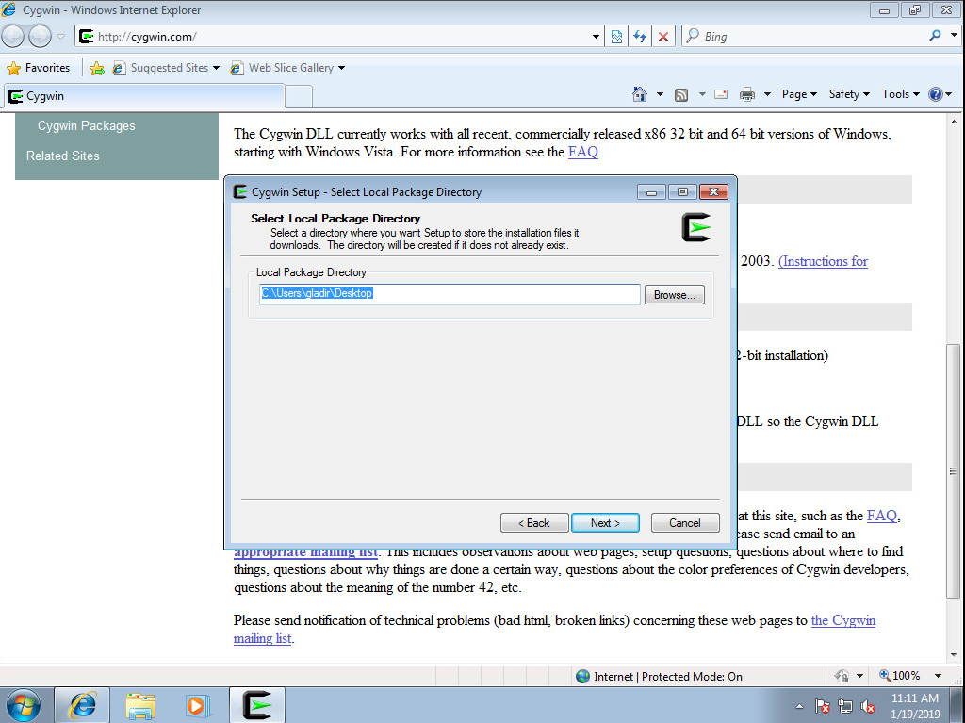
Task: Open the Cygwin mailing list link
Action: click(843, 620)
